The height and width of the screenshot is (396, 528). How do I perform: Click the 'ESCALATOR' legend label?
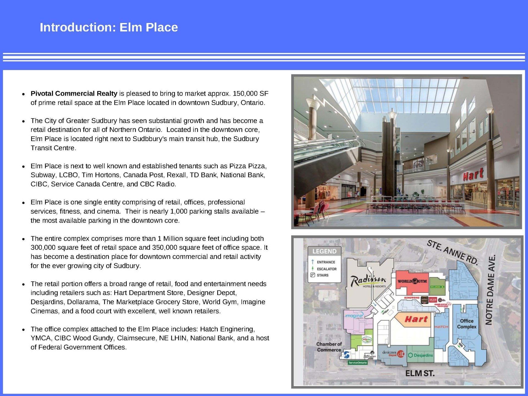[x=327, y=269]
